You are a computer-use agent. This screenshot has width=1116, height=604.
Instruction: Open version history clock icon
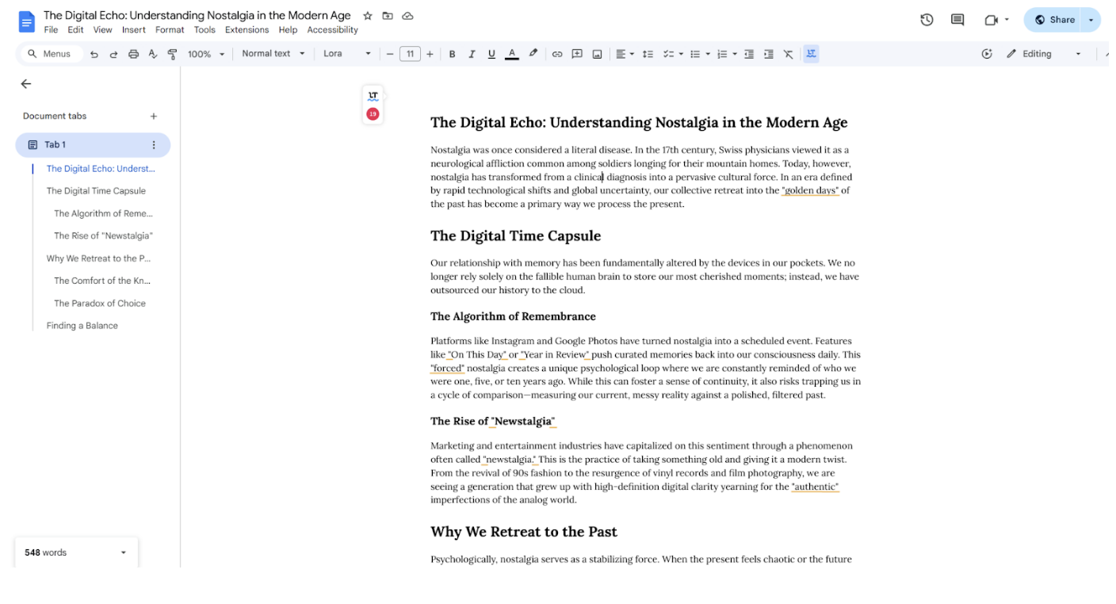coord(927,20)
